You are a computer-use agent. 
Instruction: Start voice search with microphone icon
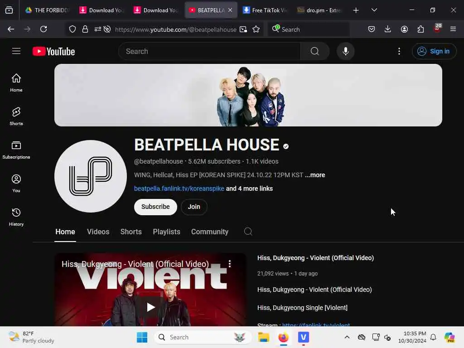(345, 51)
